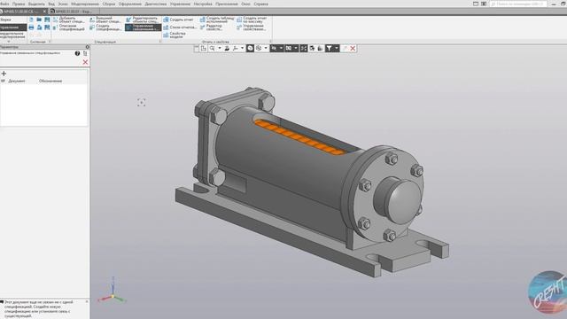This screenshot has width=567, height=319.
Task: Switch to the second document tab
Action: pos(74,12)
